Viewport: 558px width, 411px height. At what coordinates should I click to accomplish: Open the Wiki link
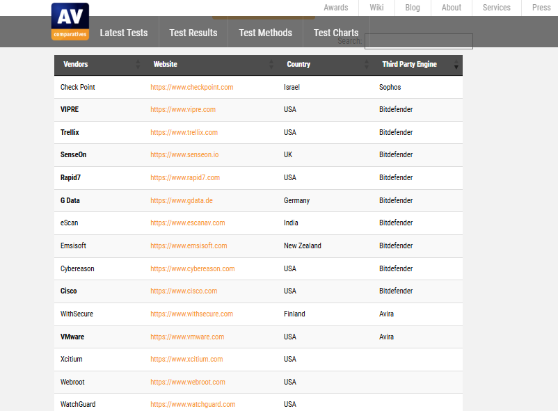pyautogui.click(x=376, y=8)
